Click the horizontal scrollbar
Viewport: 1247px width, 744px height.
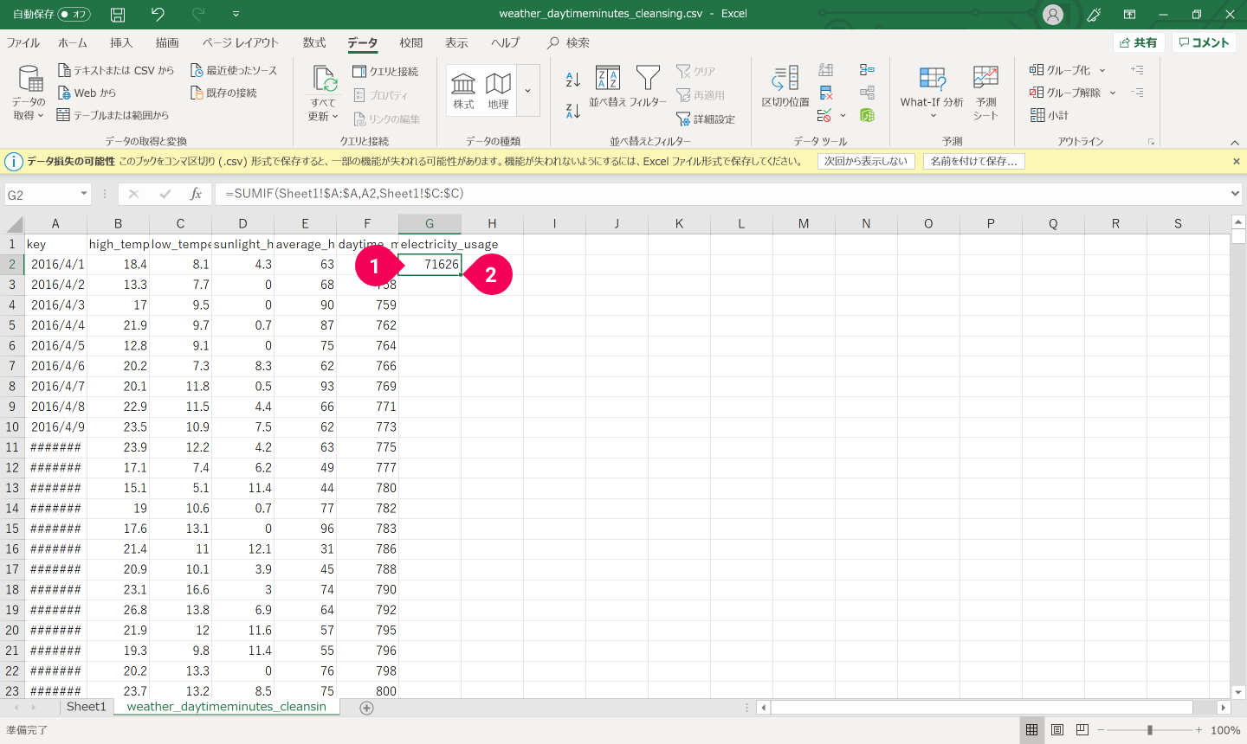(x=982, y=708)
